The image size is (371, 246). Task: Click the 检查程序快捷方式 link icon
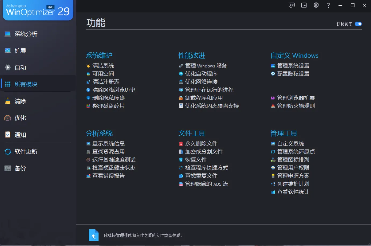(x=181, y=168)
